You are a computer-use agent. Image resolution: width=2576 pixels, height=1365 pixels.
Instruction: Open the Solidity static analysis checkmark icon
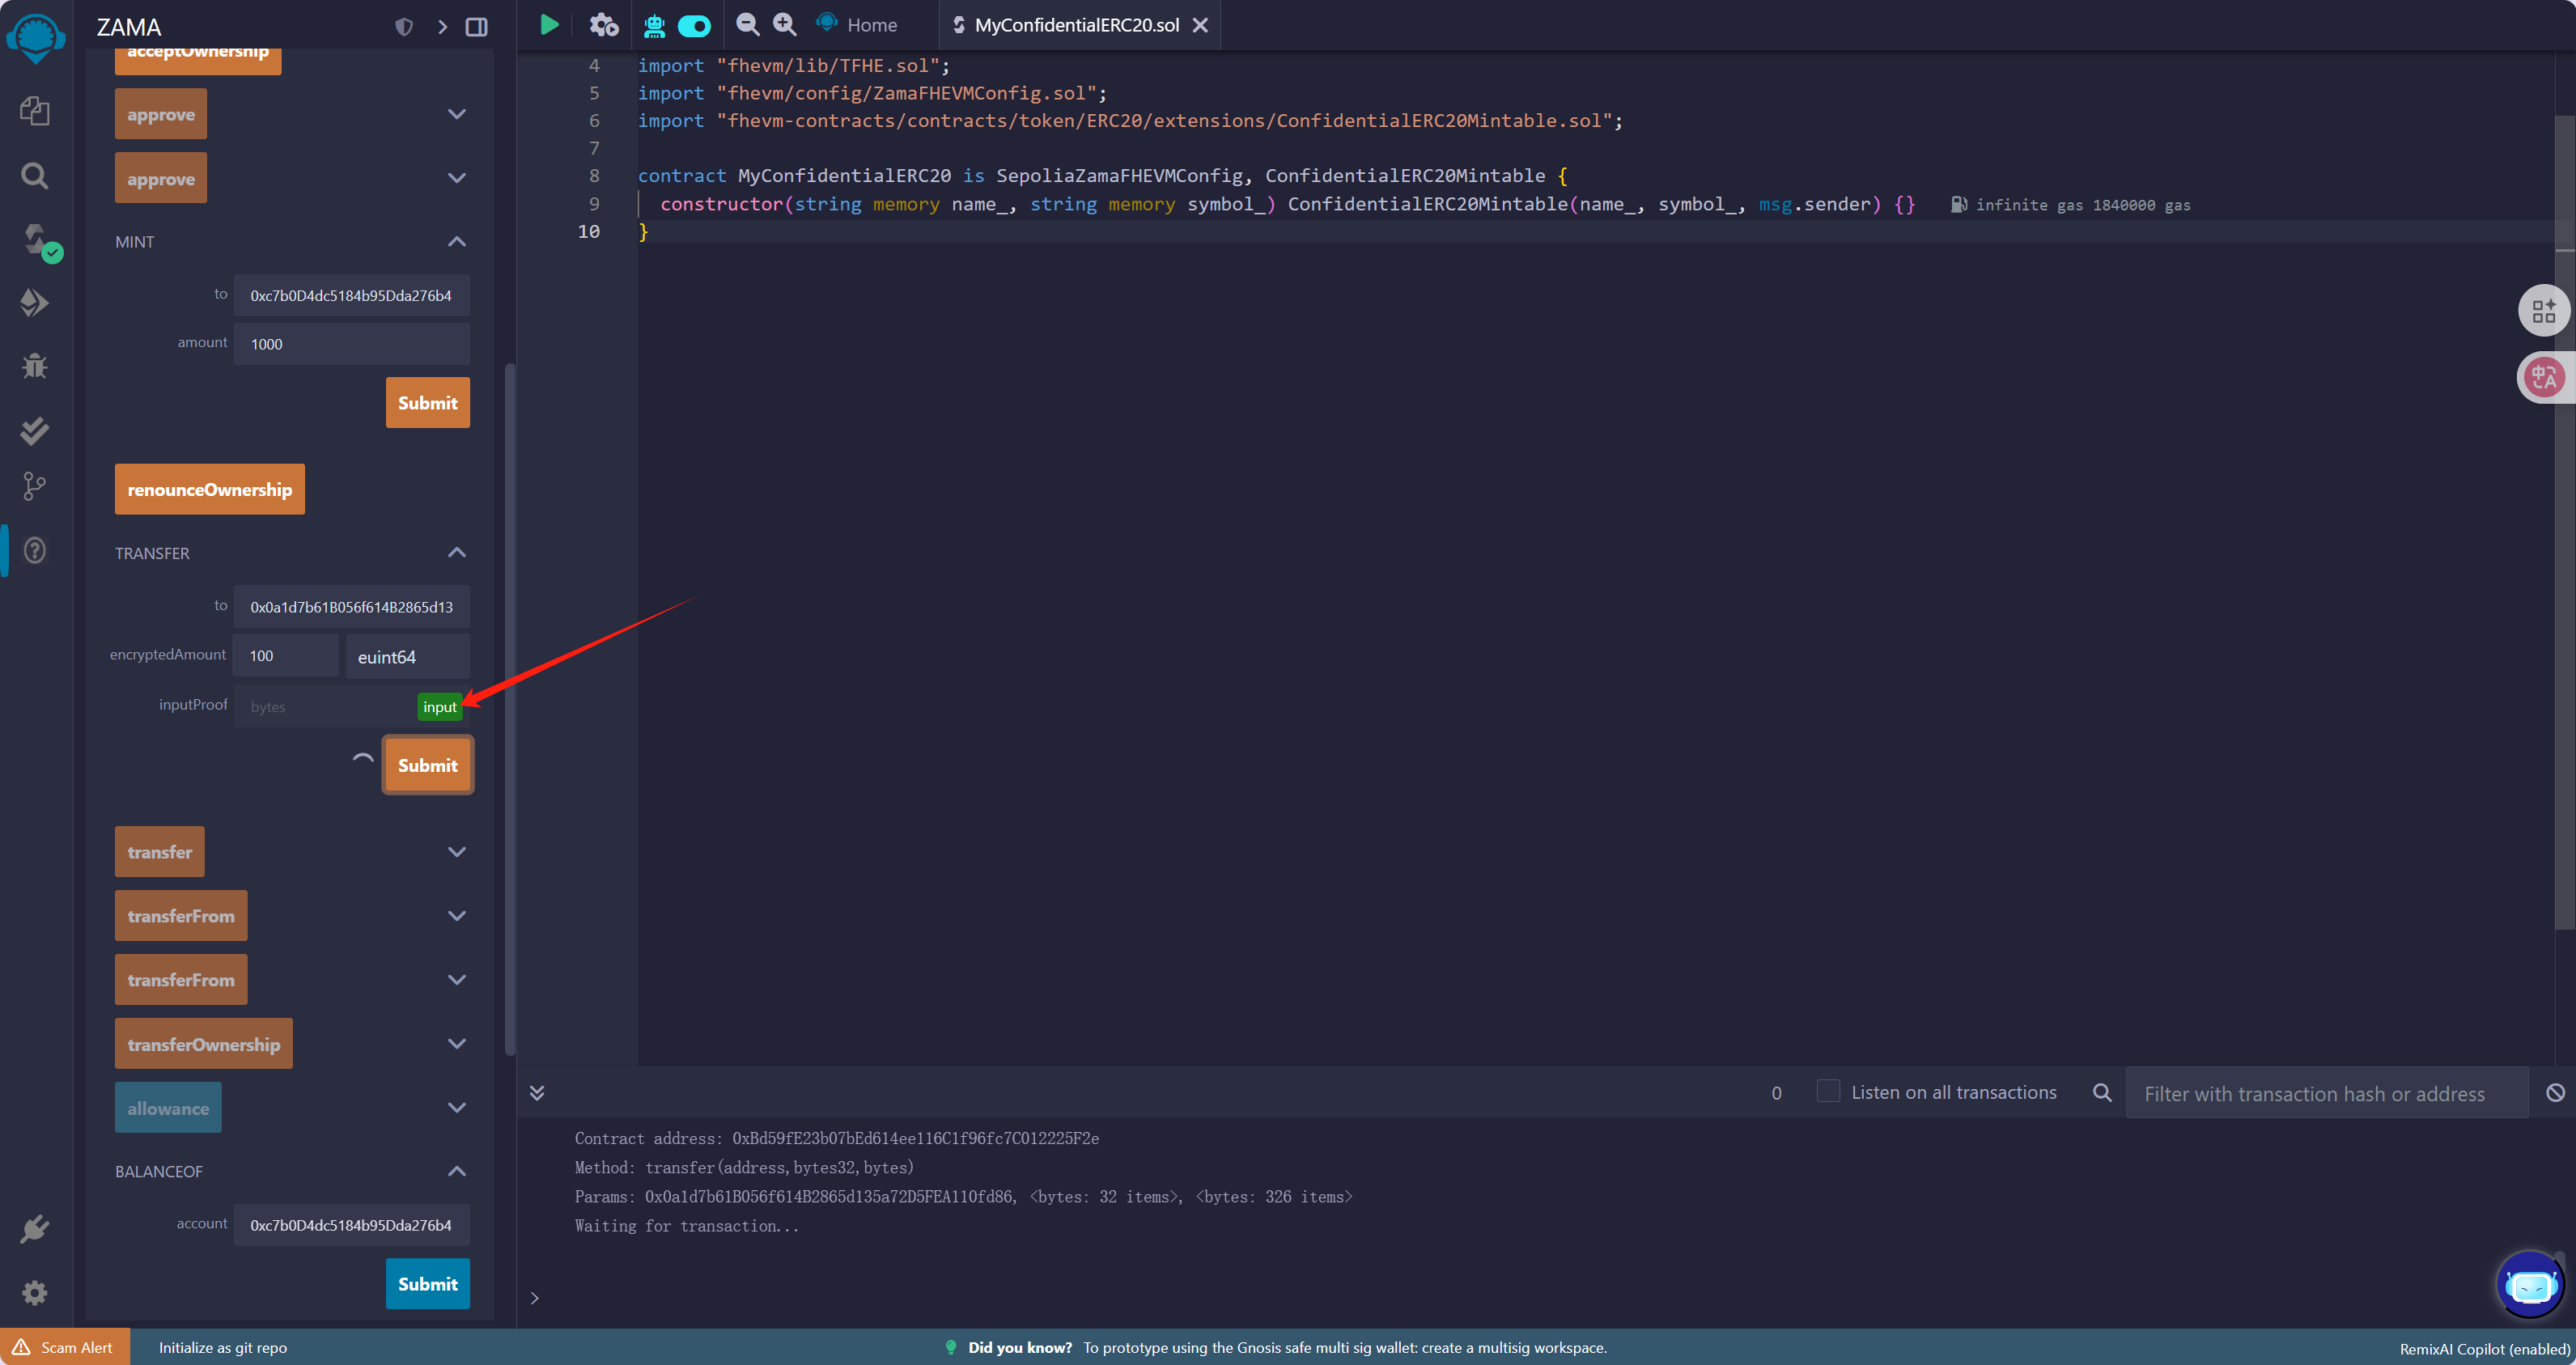(x=35, y=430)
